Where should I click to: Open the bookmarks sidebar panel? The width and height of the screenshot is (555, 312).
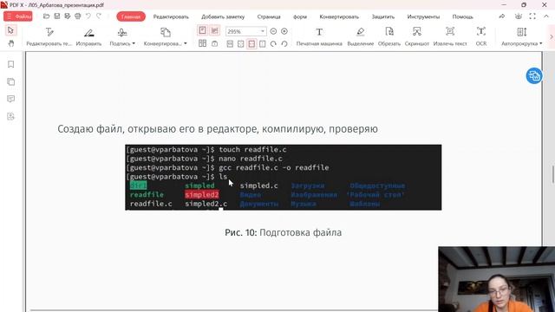click(11, 64)
